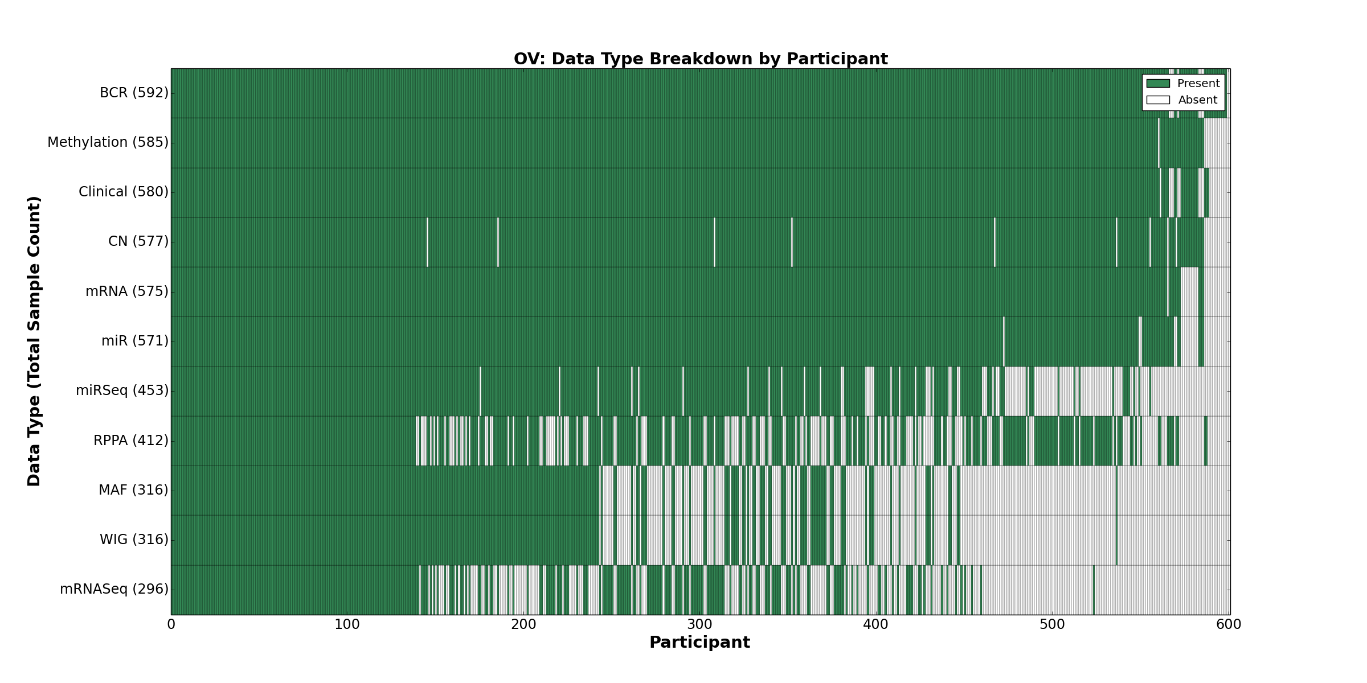Click the CN (577) row label

(138, 241)
